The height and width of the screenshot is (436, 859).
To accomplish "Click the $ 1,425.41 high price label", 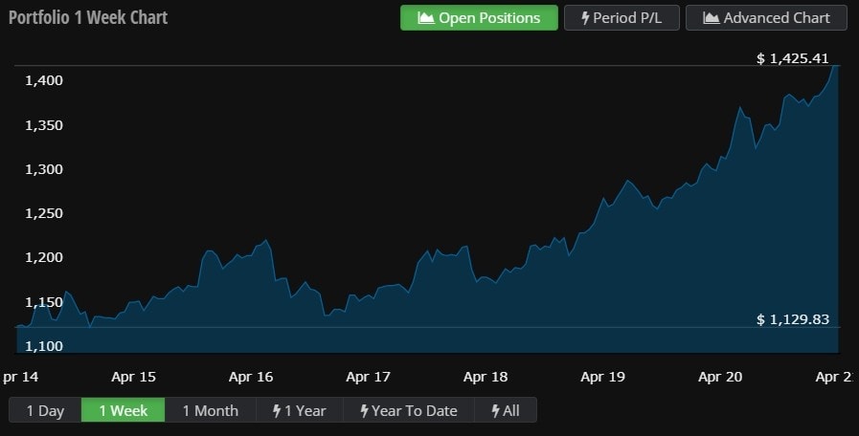I will pyautogui.click(x=792, y=58).
